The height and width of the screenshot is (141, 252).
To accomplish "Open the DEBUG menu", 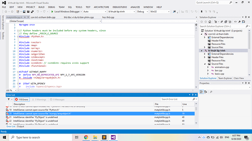I will click(x=51, y=7).
